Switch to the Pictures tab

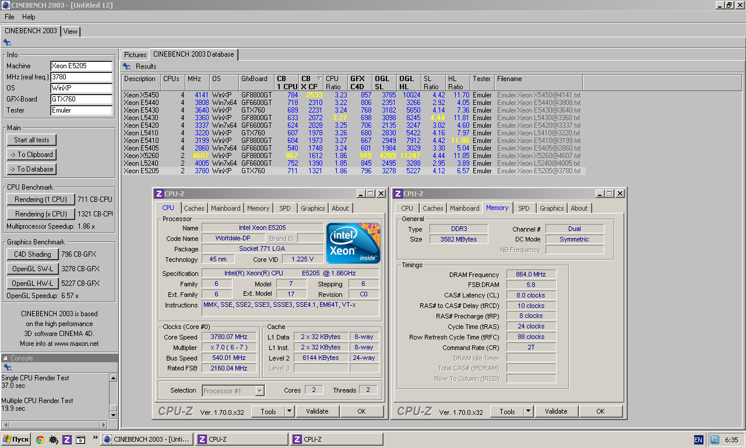(135, 55)
